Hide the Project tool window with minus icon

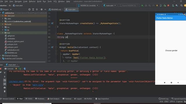coord(45,10)
